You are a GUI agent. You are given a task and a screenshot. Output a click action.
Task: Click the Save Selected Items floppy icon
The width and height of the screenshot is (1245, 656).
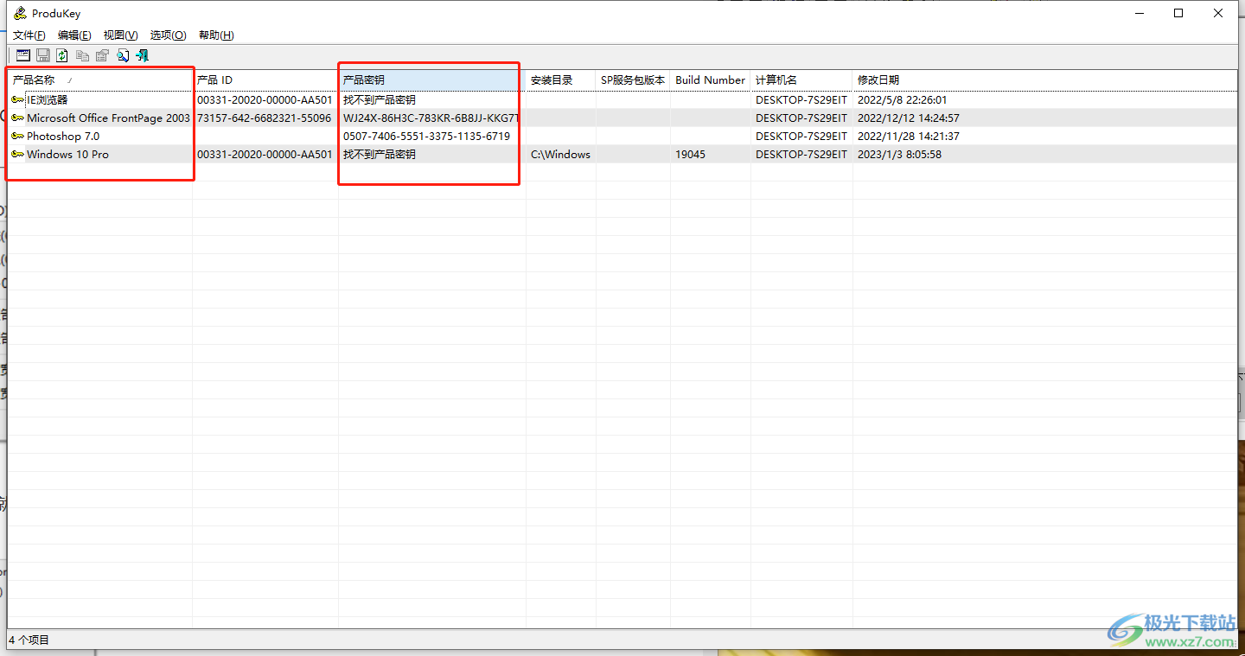pos(42,55)
